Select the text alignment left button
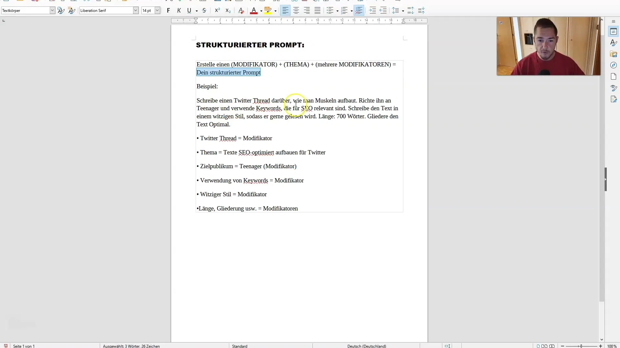Screen dimensions: 620x348 [285, 10]
